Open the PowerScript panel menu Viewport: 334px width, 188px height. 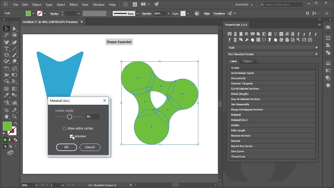coord(319,25)
